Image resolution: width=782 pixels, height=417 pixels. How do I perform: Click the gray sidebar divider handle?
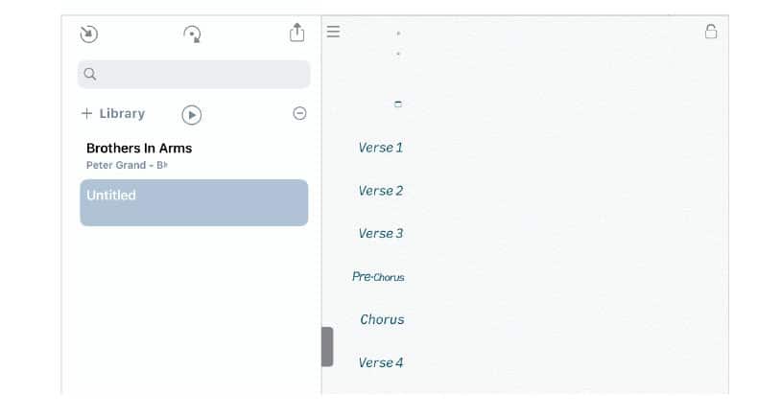(x=327, y=347)
